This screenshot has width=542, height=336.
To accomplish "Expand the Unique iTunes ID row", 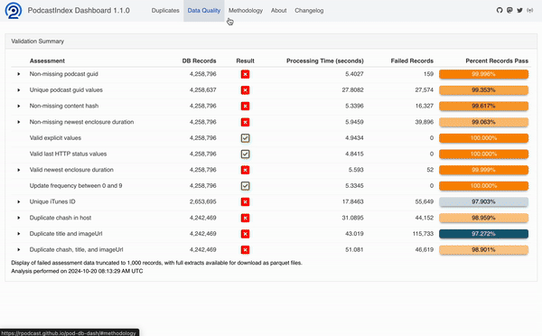I will [19, 201].
